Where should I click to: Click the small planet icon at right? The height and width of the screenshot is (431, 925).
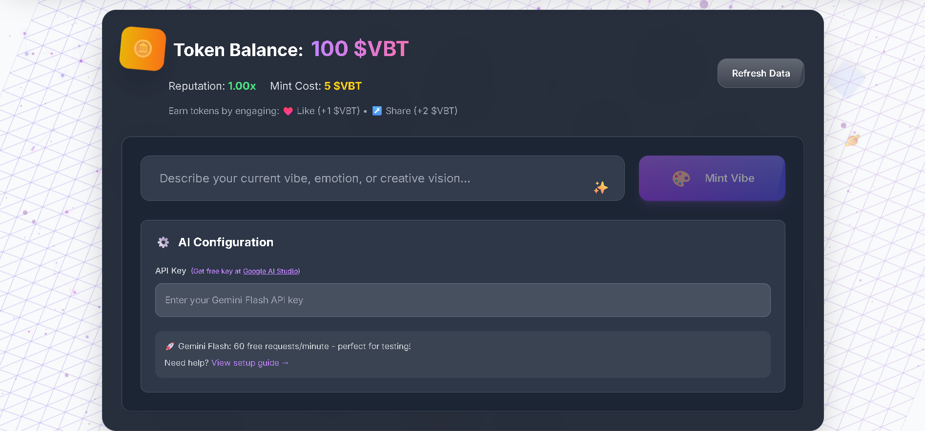852,140
